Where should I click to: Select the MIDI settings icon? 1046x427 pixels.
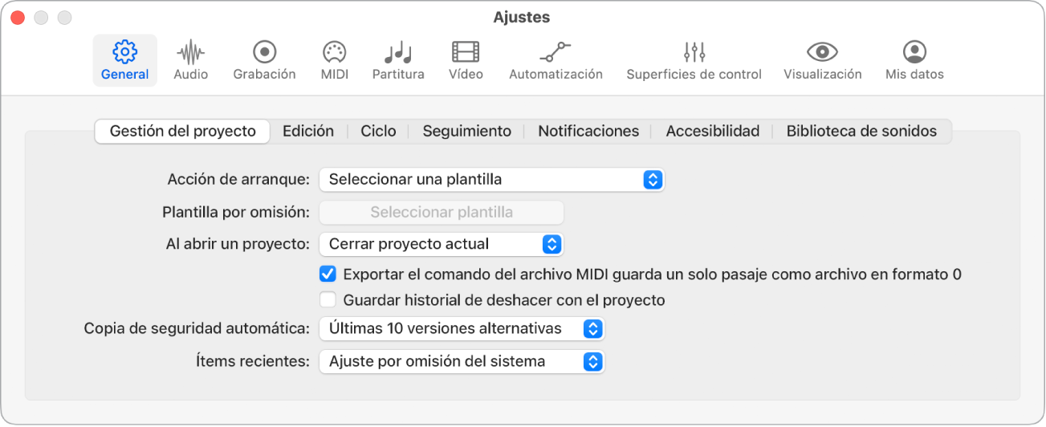point(333,60)
